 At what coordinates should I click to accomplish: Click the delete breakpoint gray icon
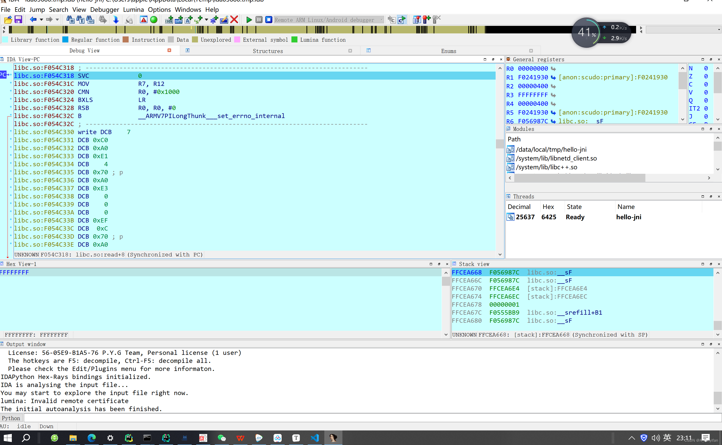coord(437,20)
